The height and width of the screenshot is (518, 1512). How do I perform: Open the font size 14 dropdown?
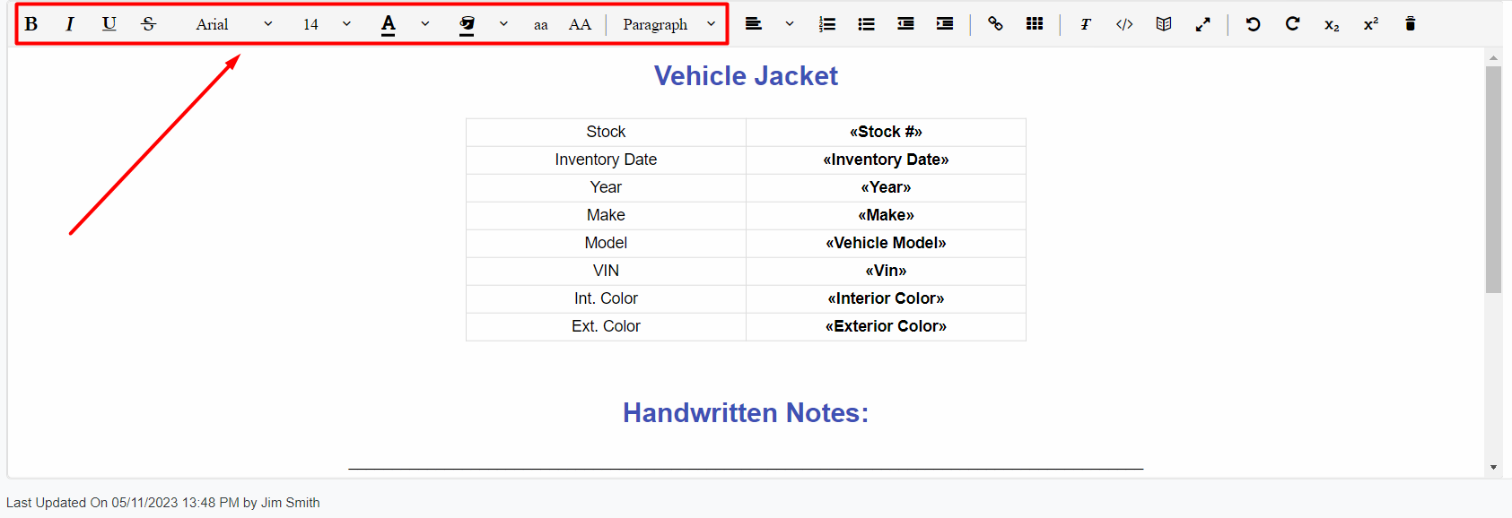(327, 24)
